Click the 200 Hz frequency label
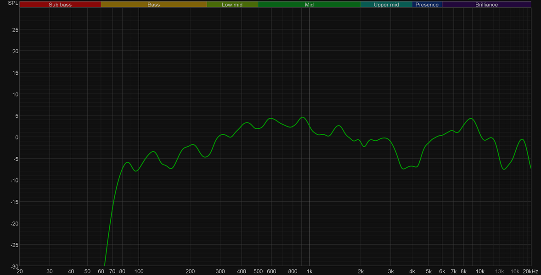 [190, 271]
